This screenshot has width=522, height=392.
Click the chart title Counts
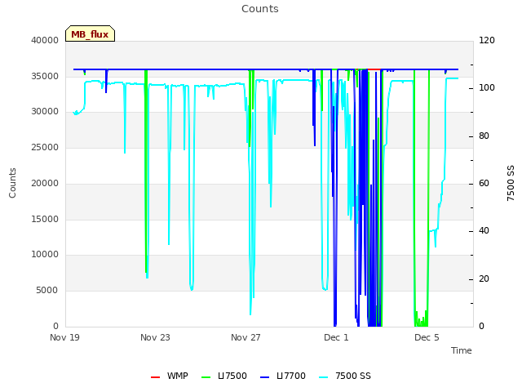260,9
